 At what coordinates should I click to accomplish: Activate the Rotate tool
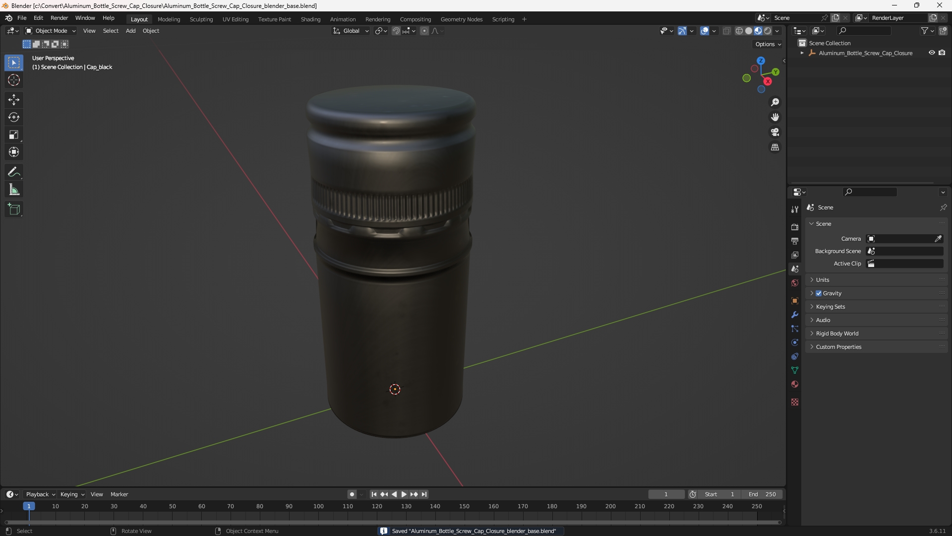coord(14,117)
